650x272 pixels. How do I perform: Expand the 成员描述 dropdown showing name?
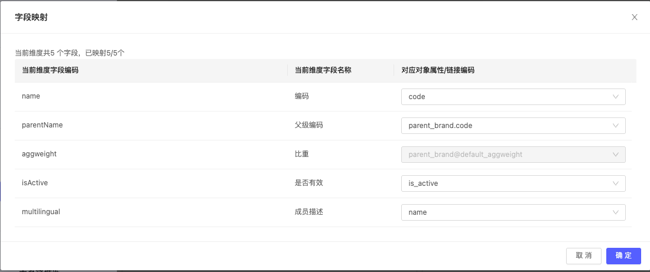point(512,212)
